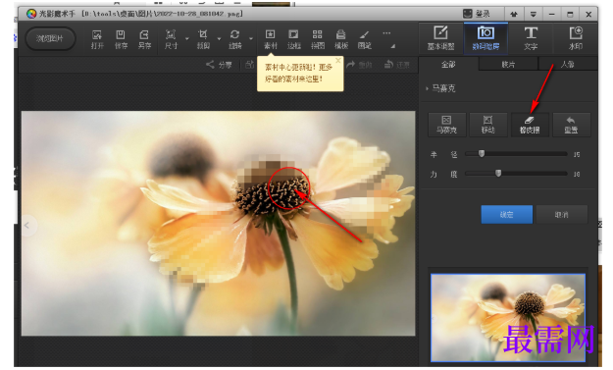Confirm with the blue 确定 button
The width and height of the screenshot is (613, 370).
pyautogui.click(x=507, y=215)
